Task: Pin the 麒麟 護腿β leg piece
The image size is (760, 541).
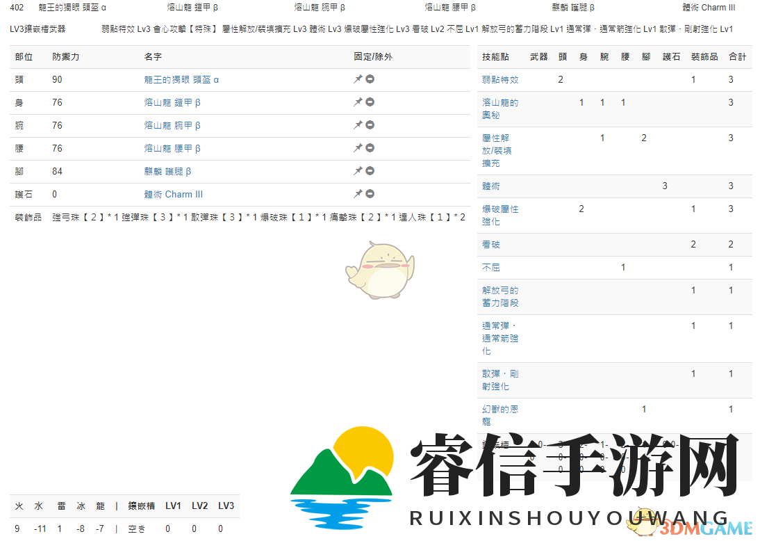Action: click(358, 171)
